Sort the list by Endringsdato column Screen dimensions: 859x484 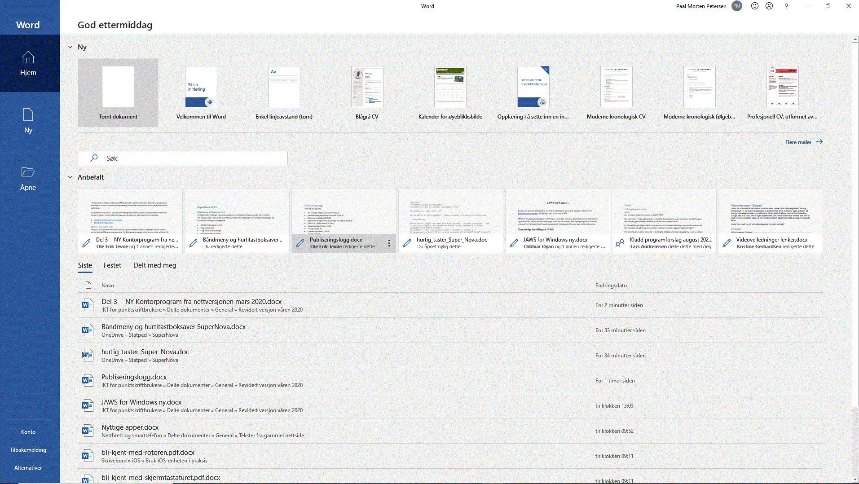pos(611,286)
